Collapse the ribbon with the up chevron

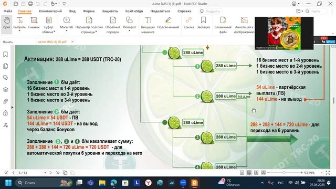333,34
